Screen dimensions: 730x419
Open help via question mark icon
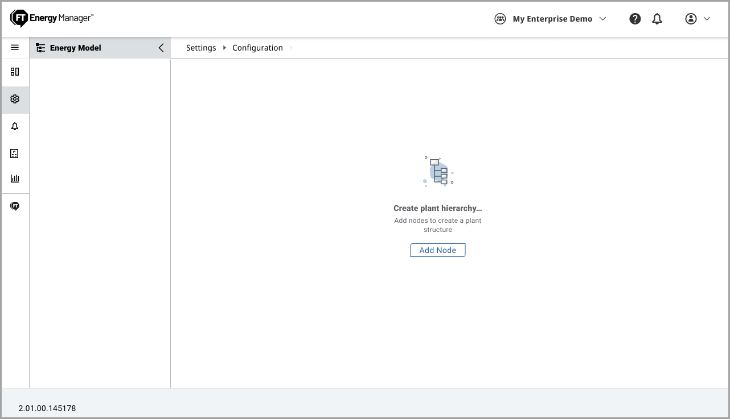tap(635, 19)
